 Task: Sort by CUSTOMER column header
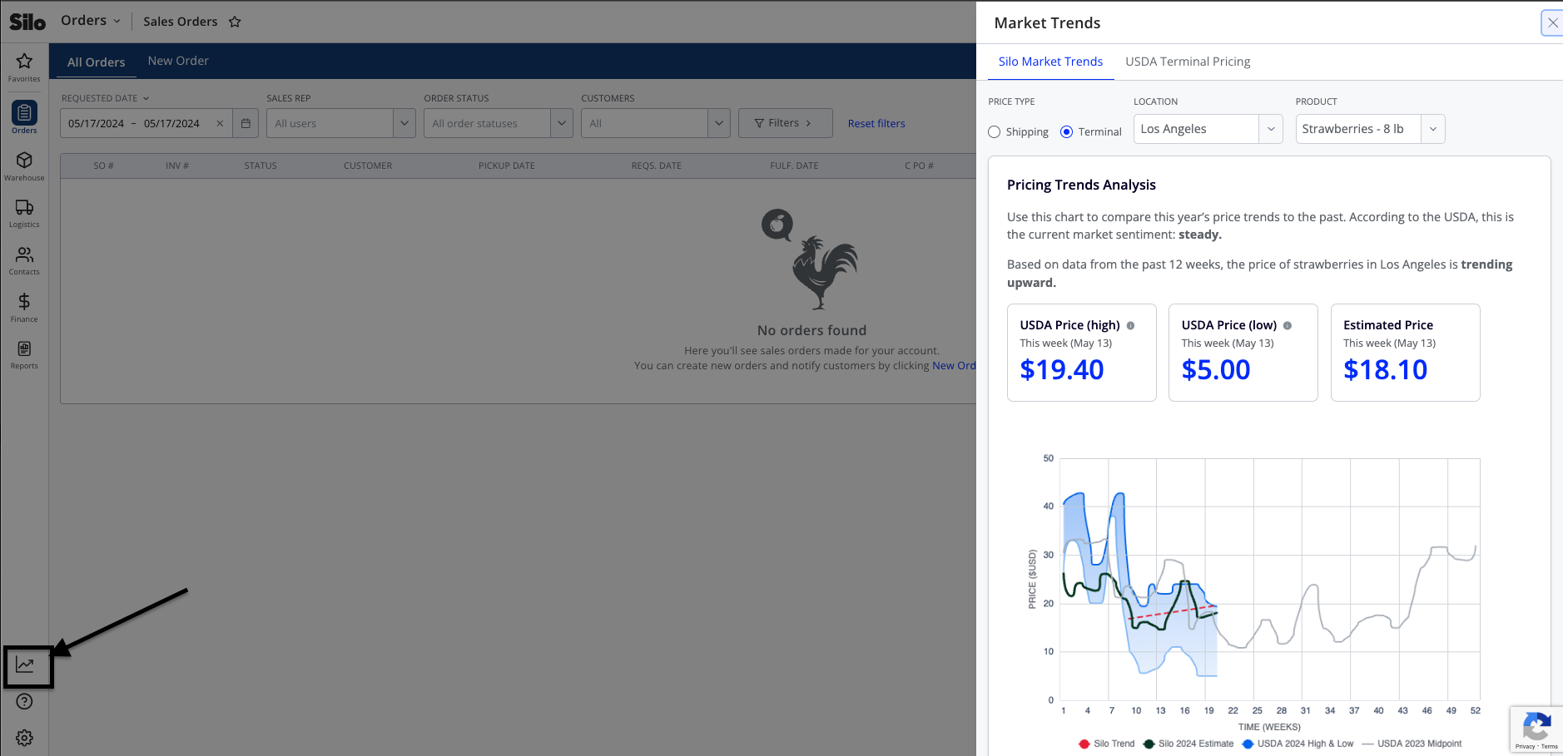point(368,166)
